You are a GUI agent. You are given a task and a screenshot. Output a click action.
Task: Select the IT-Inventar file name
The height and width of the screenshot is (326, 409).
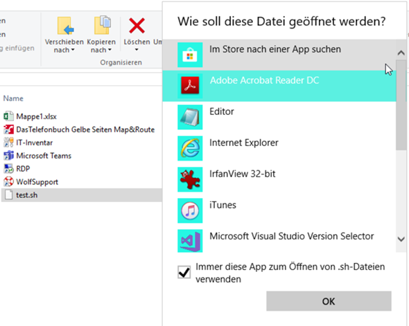35,143
